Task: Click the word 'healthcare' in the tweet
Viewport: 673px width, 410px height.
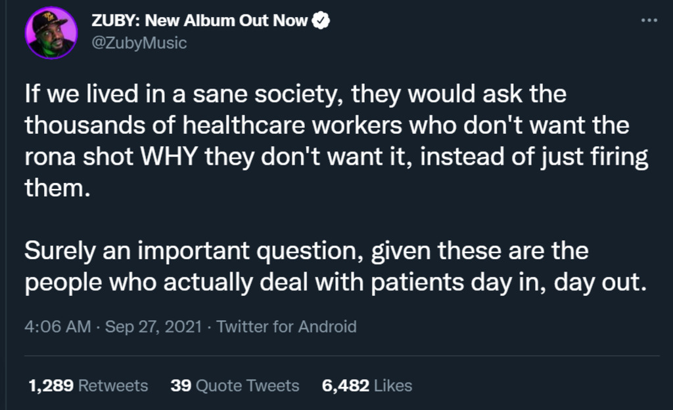Action: pos(244,125)
